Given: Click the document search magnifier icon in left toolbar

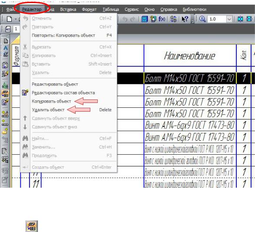Looking at the screenshot, I should pyautogui.click(x=5, y=151).
